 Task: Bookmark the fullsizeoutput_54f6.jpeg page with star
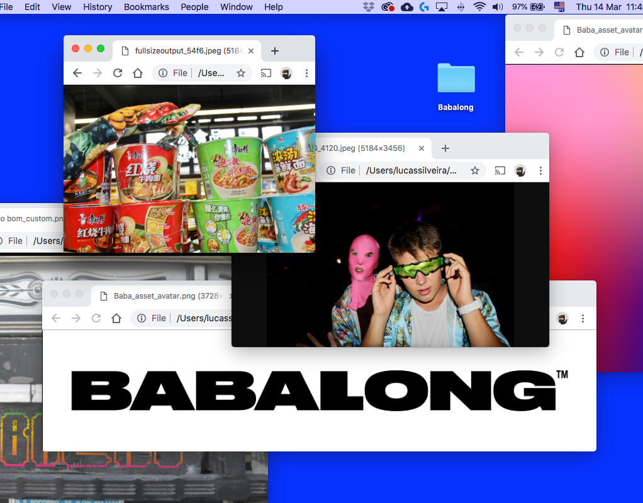click(x=241, y=74)
